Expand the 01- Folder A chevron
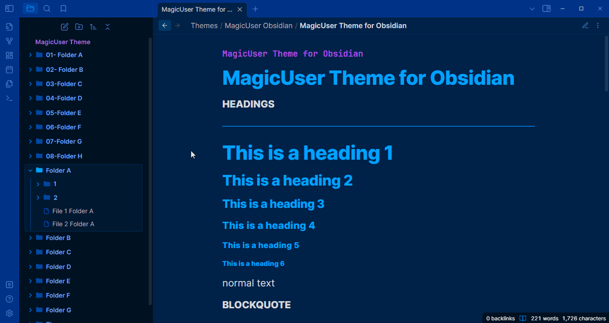609x323 pixels. point(30,55)
